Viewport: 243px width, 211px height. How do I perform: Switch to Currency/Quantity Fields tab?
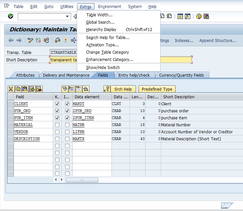tap(182, 75)
